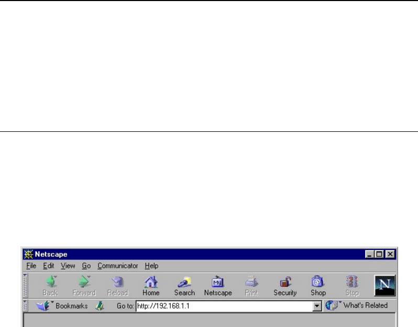
Task: Open the Help menu
Action: (151, 266)
